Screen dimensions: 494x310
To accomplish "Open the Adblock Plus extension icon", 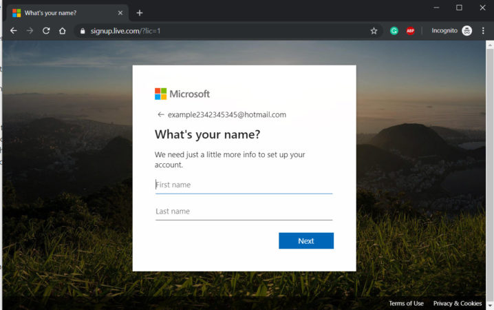I will point(410,30).
